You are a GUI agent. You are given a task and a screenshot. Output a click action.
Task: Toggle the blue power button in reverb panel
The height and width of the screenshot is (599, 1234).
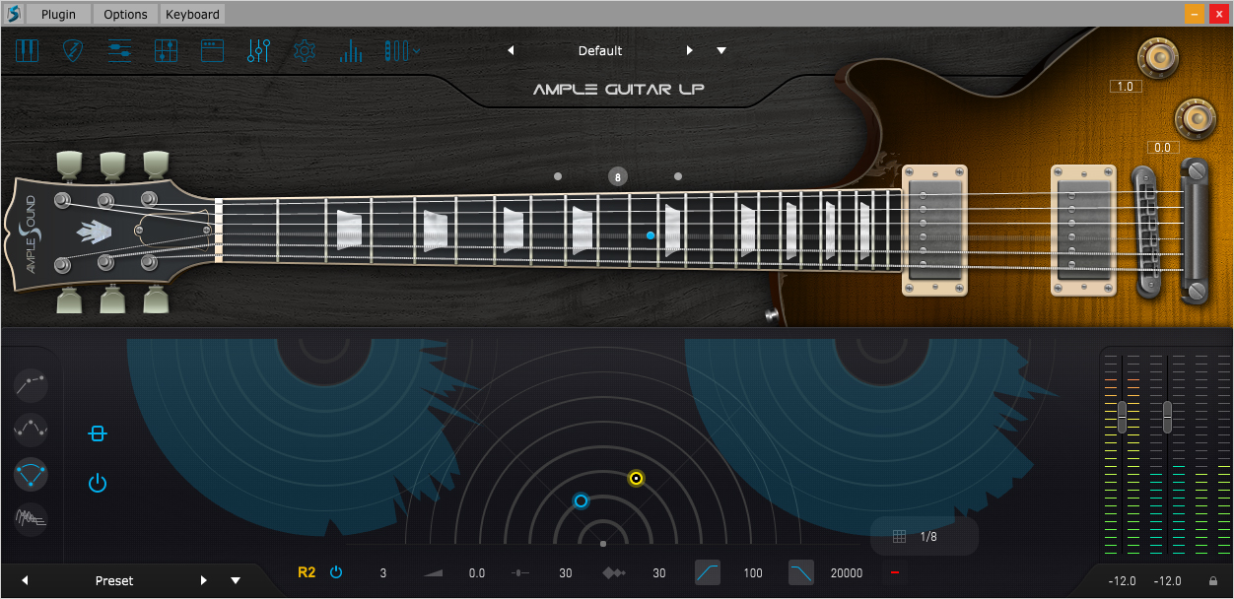coord(97,483)
